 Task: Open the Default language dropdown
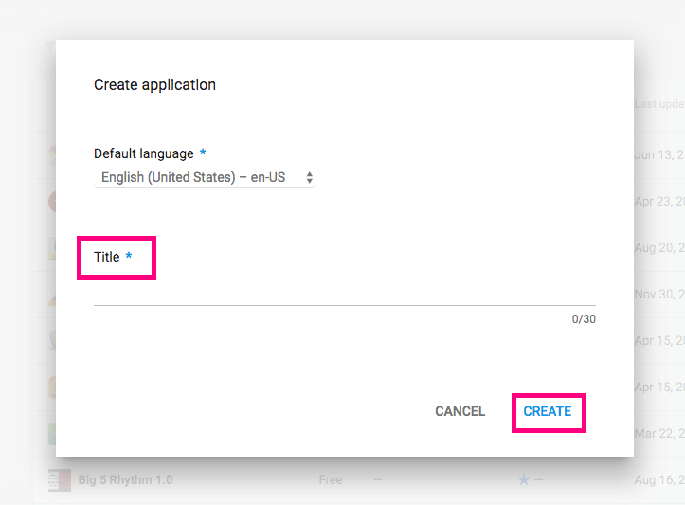[x=205, y=177]
